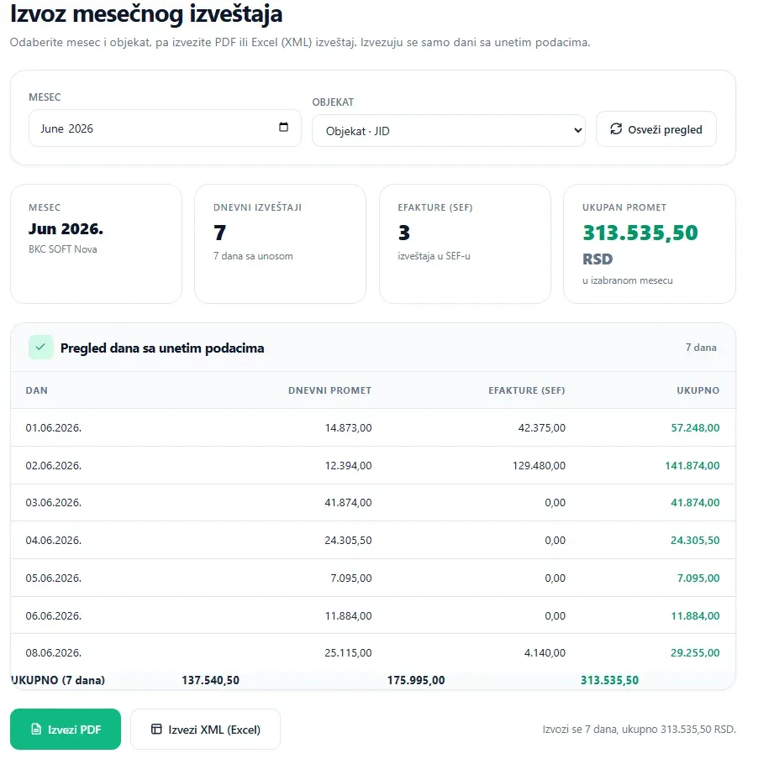This screenshot has width=769, height=764.
Task: Select the row date 01.06.2026.
Action: tap(54, 428)
